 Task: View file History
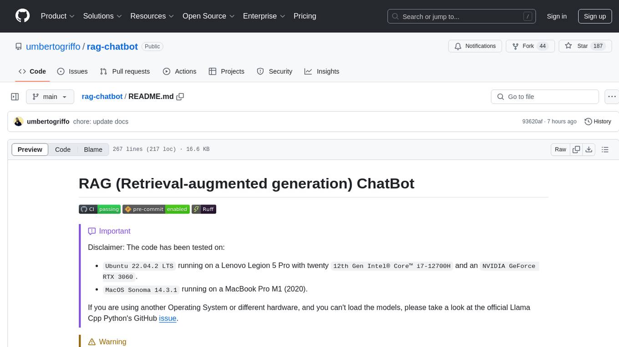coord(598,122)
